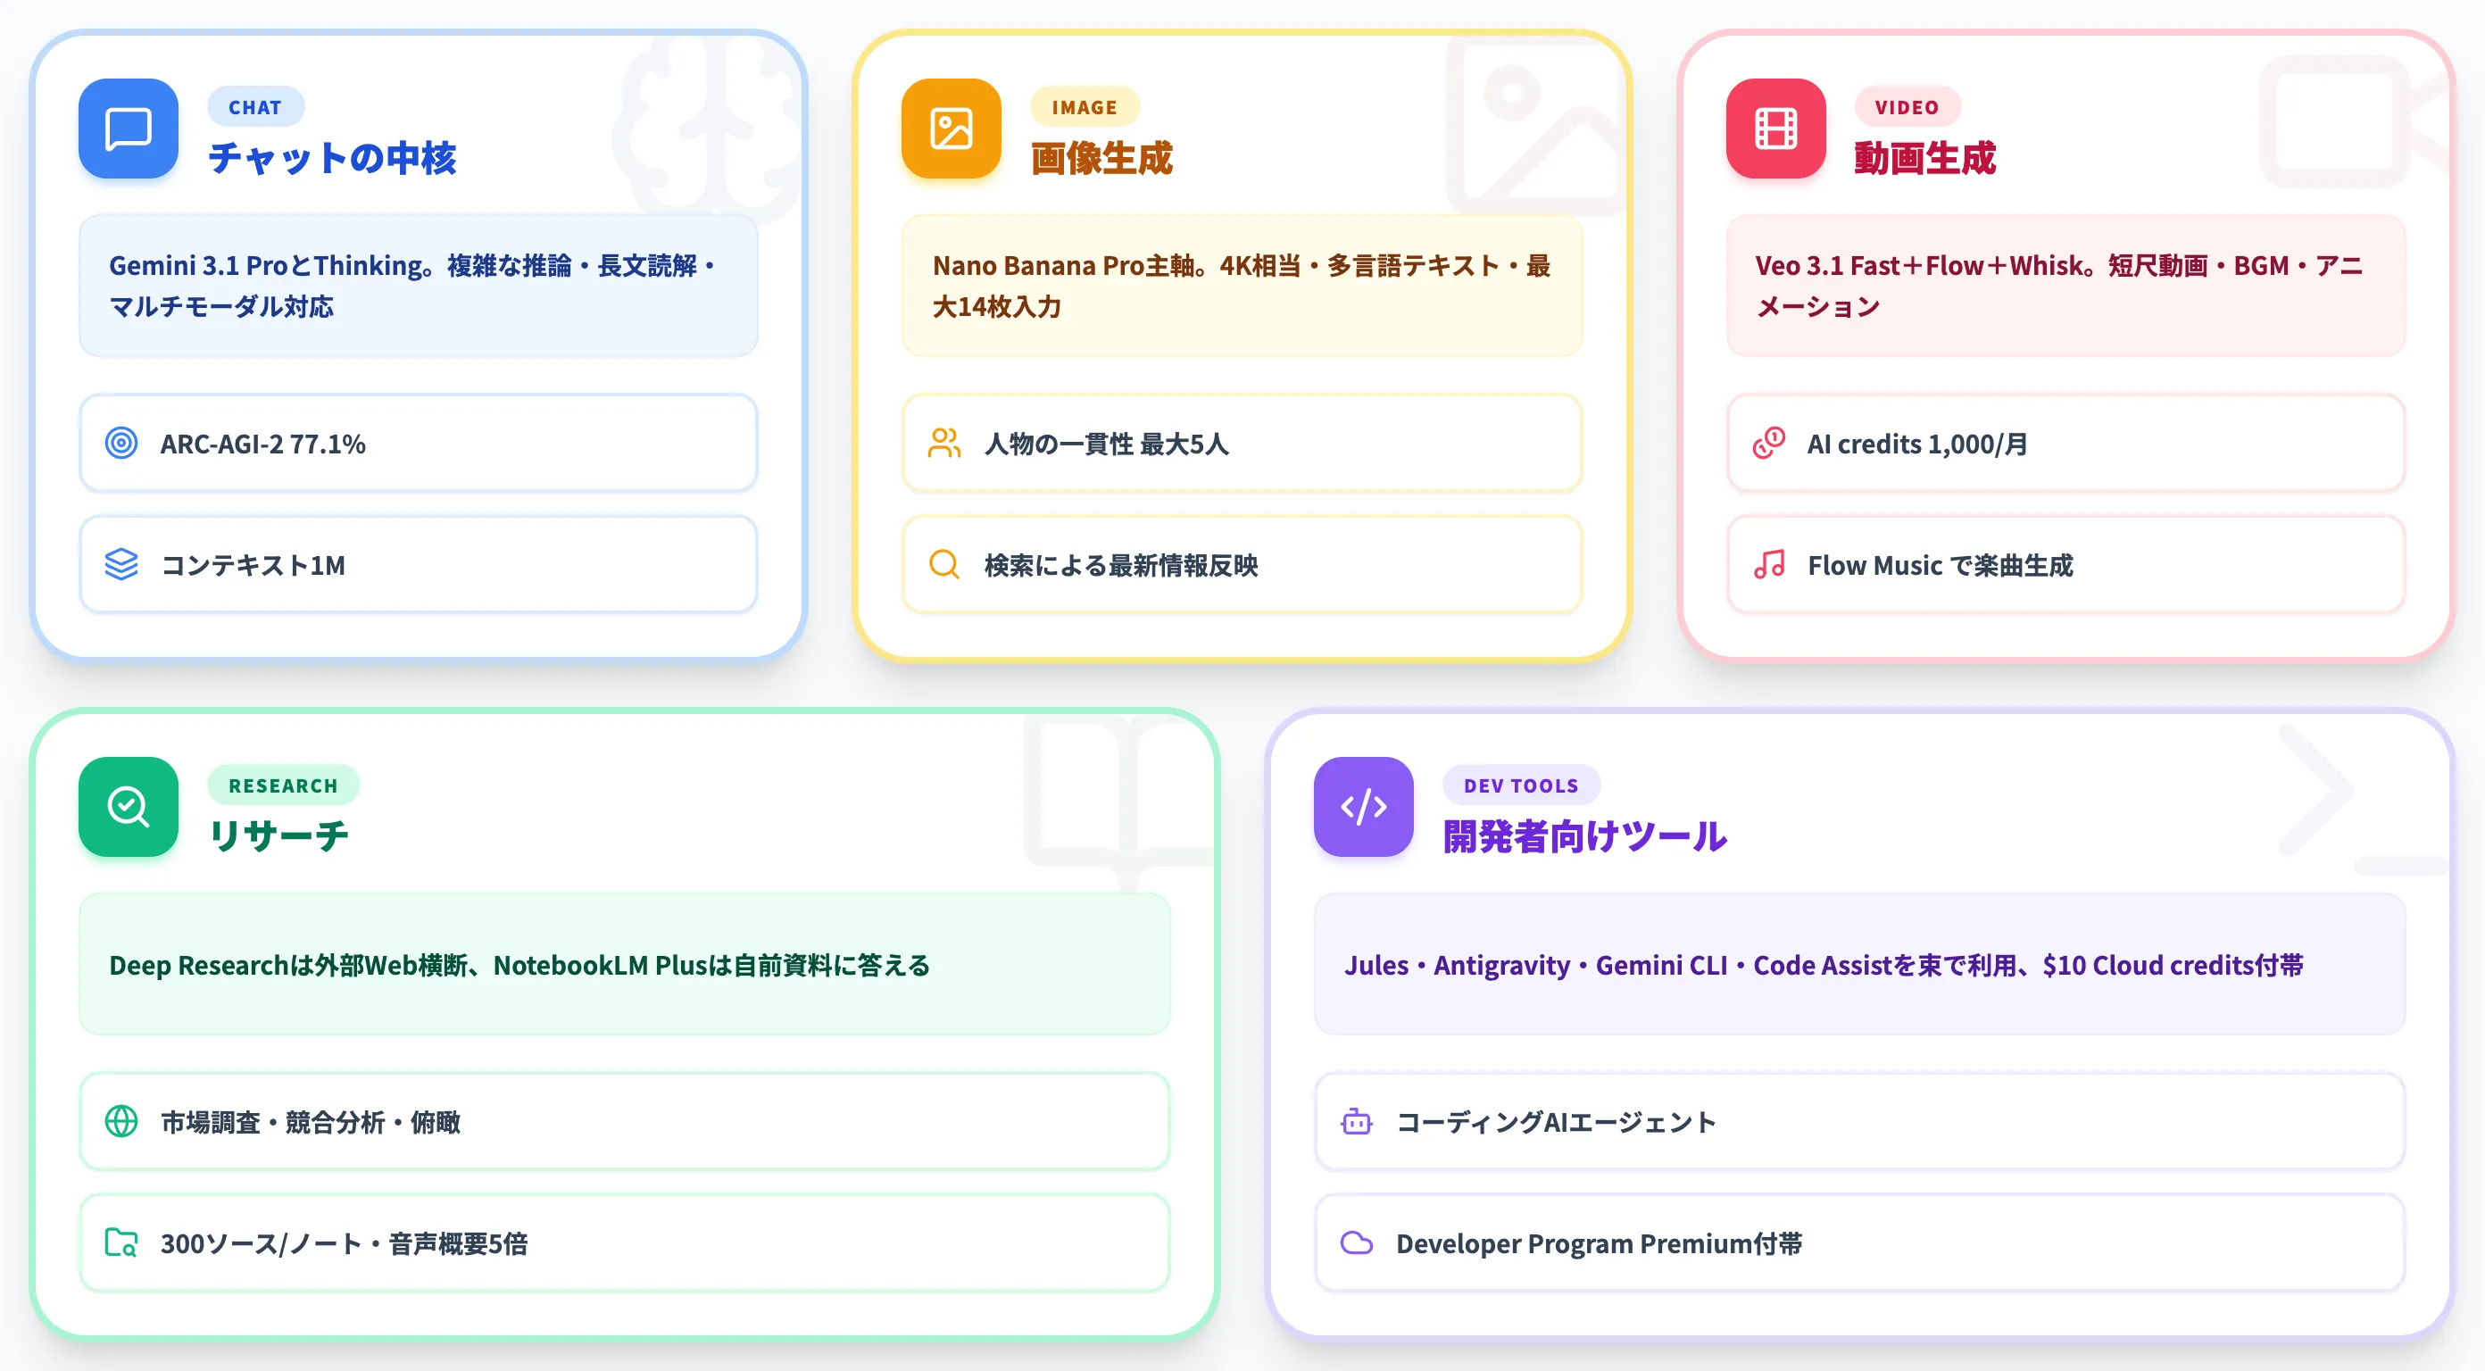
Task: Click the AI credits 1,000/月 text
Action: (1916, 444)
